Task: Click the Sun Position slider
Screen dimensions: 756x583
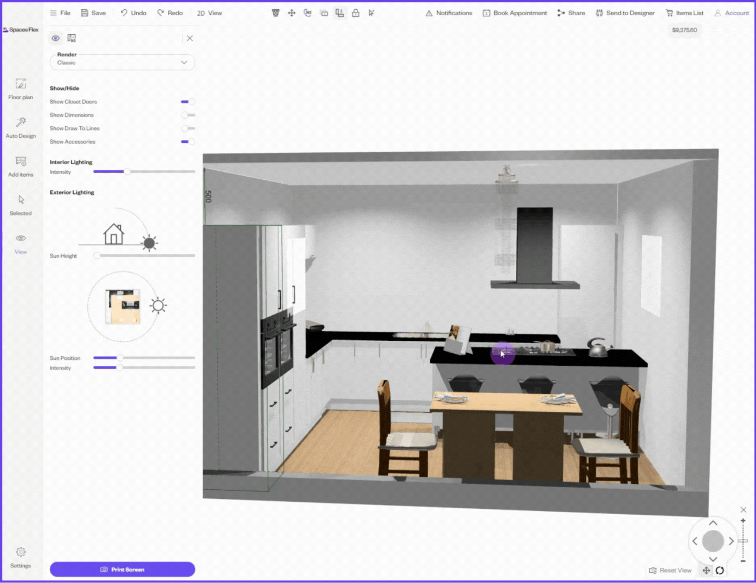Action: [x=144, y=358]
